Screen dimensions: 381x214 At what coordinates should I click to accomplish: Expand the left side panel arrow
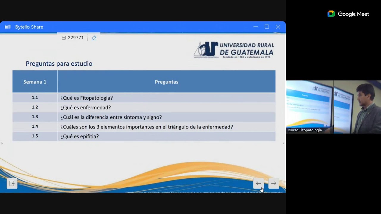2,143
